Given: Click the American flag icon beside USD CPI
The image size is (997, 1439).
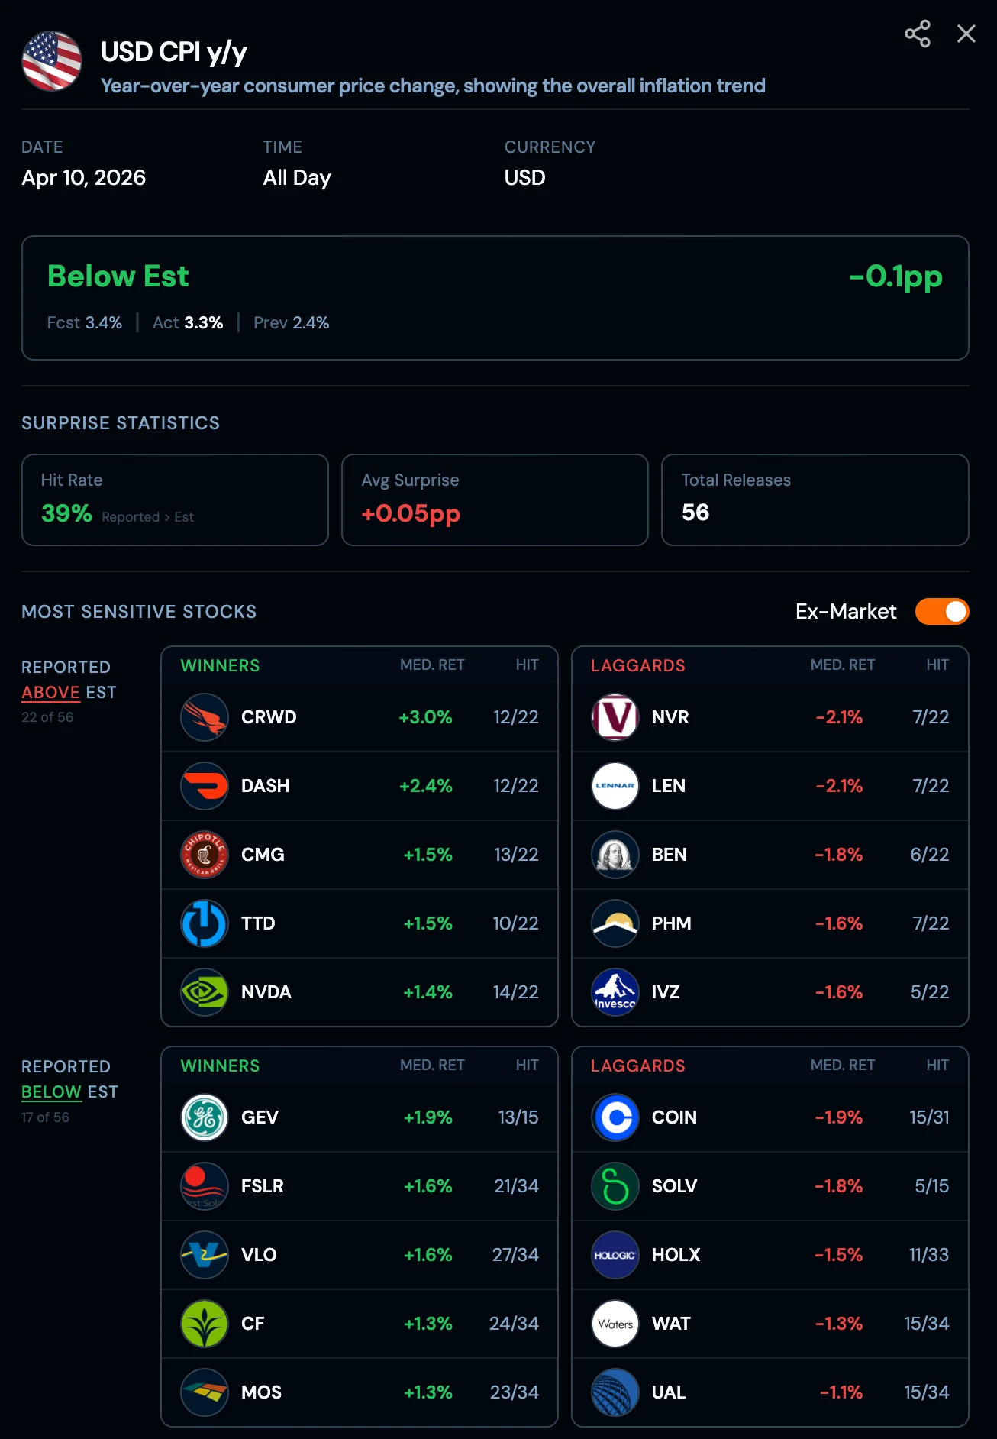Looking at the screenshot, I should pos(51,62).
